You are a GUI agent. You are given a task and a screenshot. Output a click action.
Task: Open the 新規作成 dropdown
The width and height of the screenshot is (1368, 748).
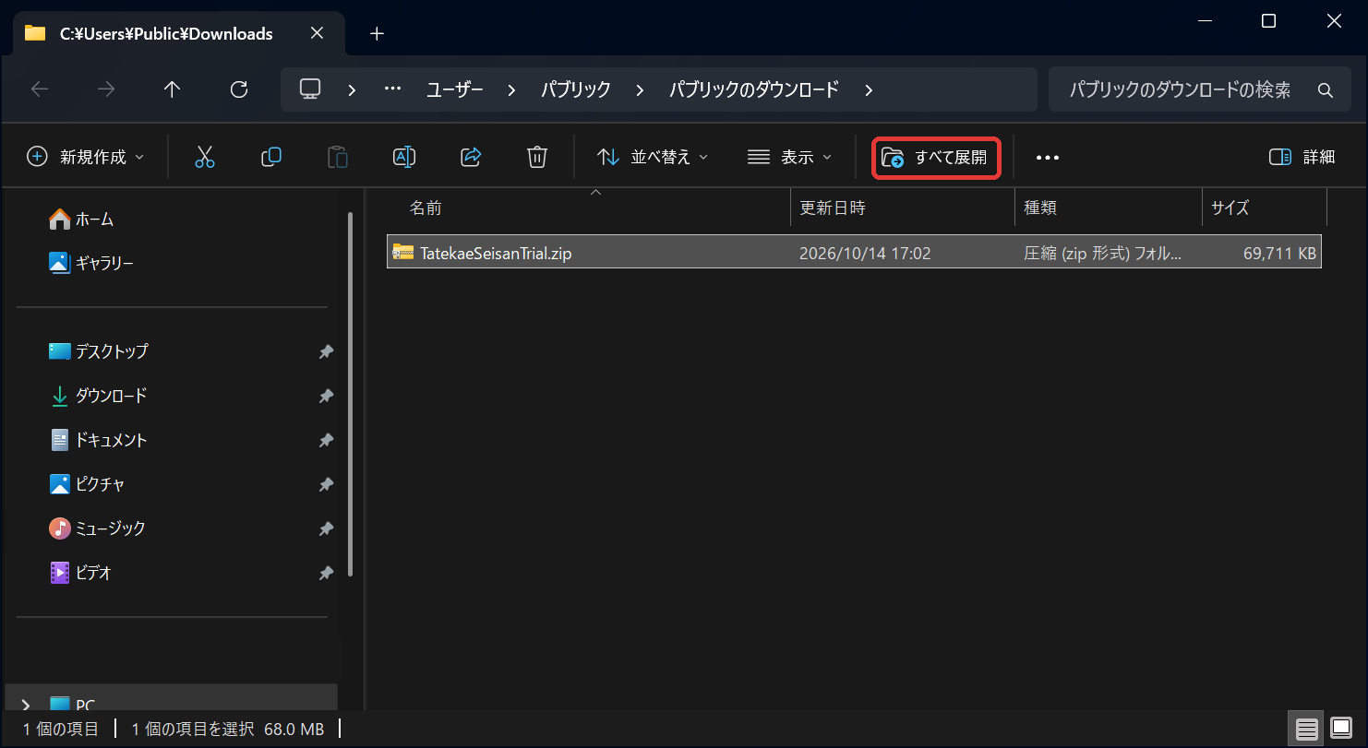85,157
